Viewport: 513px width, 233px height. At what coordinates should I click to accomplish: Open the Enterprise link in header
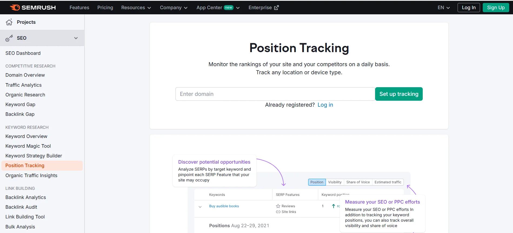pyautogui.click(x=264, y=8)
